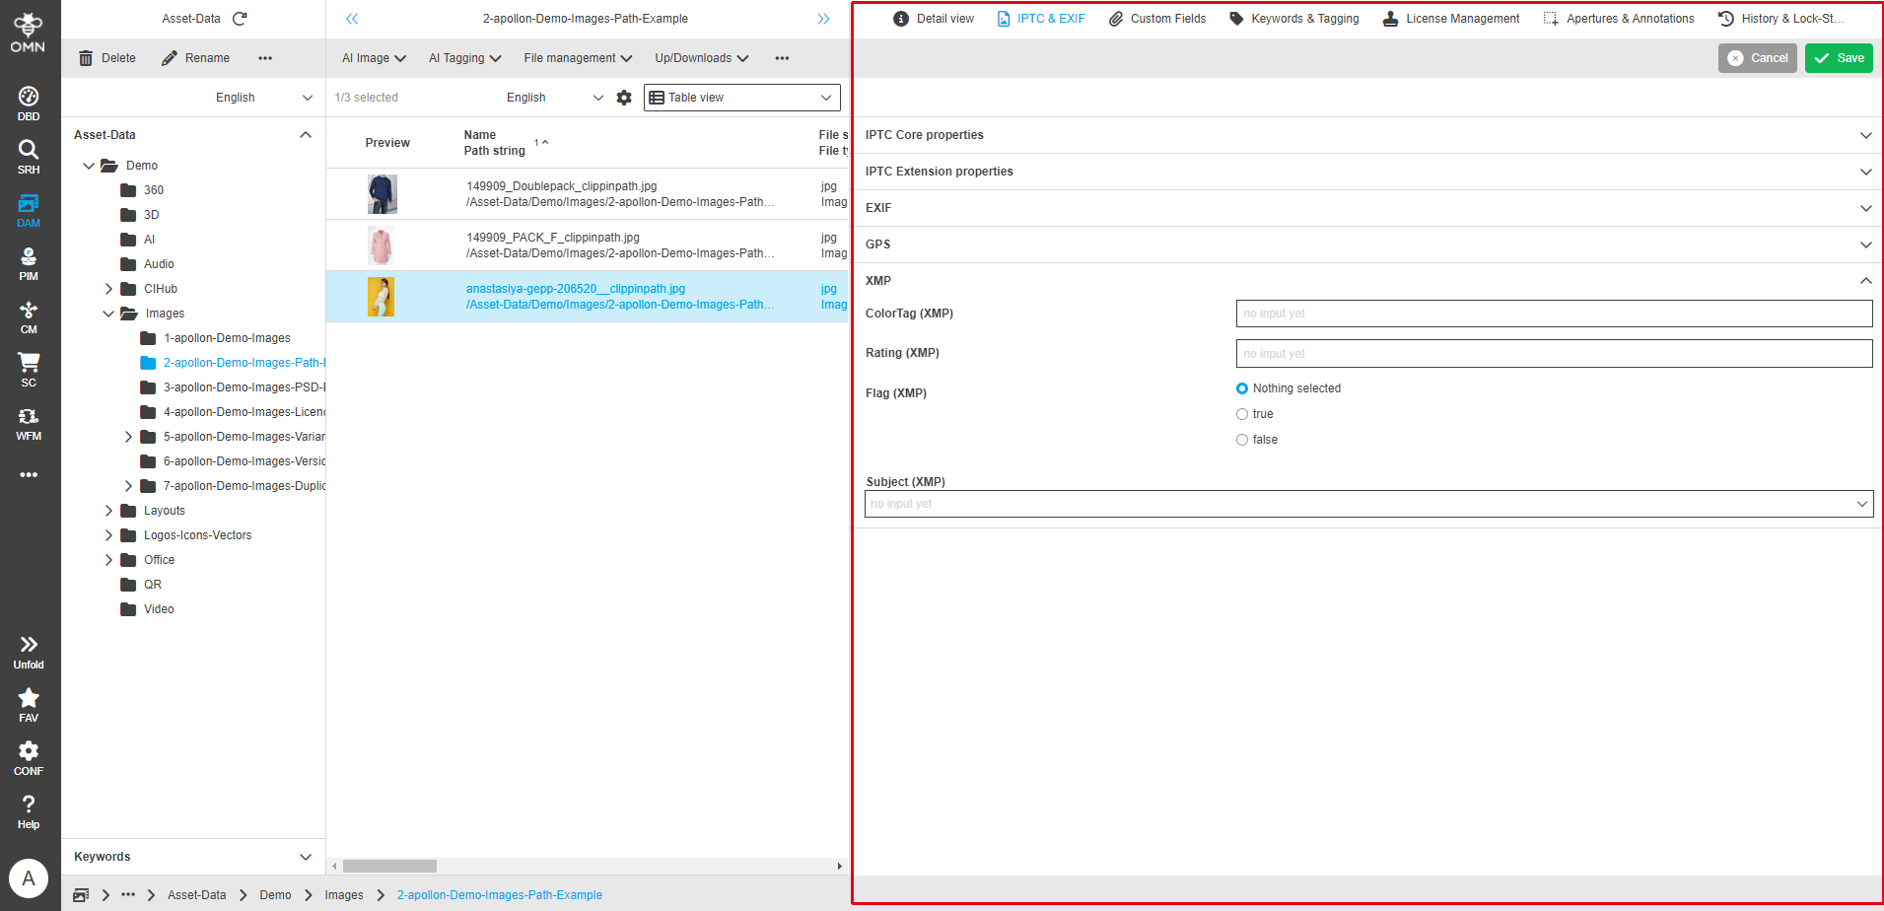Open the SC shopping cart module

[x=29, y=370]
